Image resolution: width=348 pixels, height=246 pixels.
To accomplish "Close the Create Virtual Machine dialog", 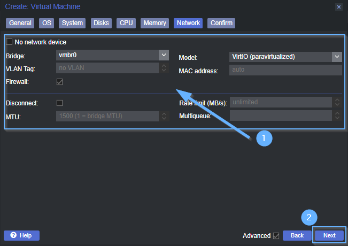I will (x=338, y=7).
